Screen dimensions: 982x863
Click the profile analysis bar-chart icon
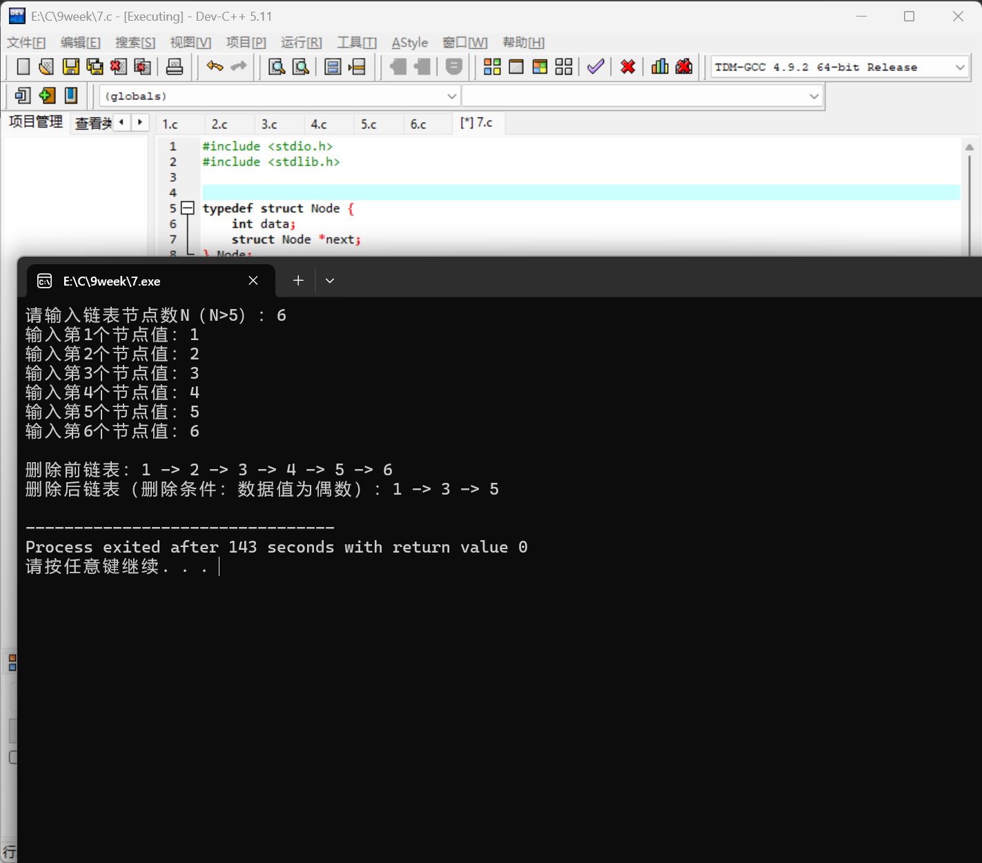tap(660, 67)
